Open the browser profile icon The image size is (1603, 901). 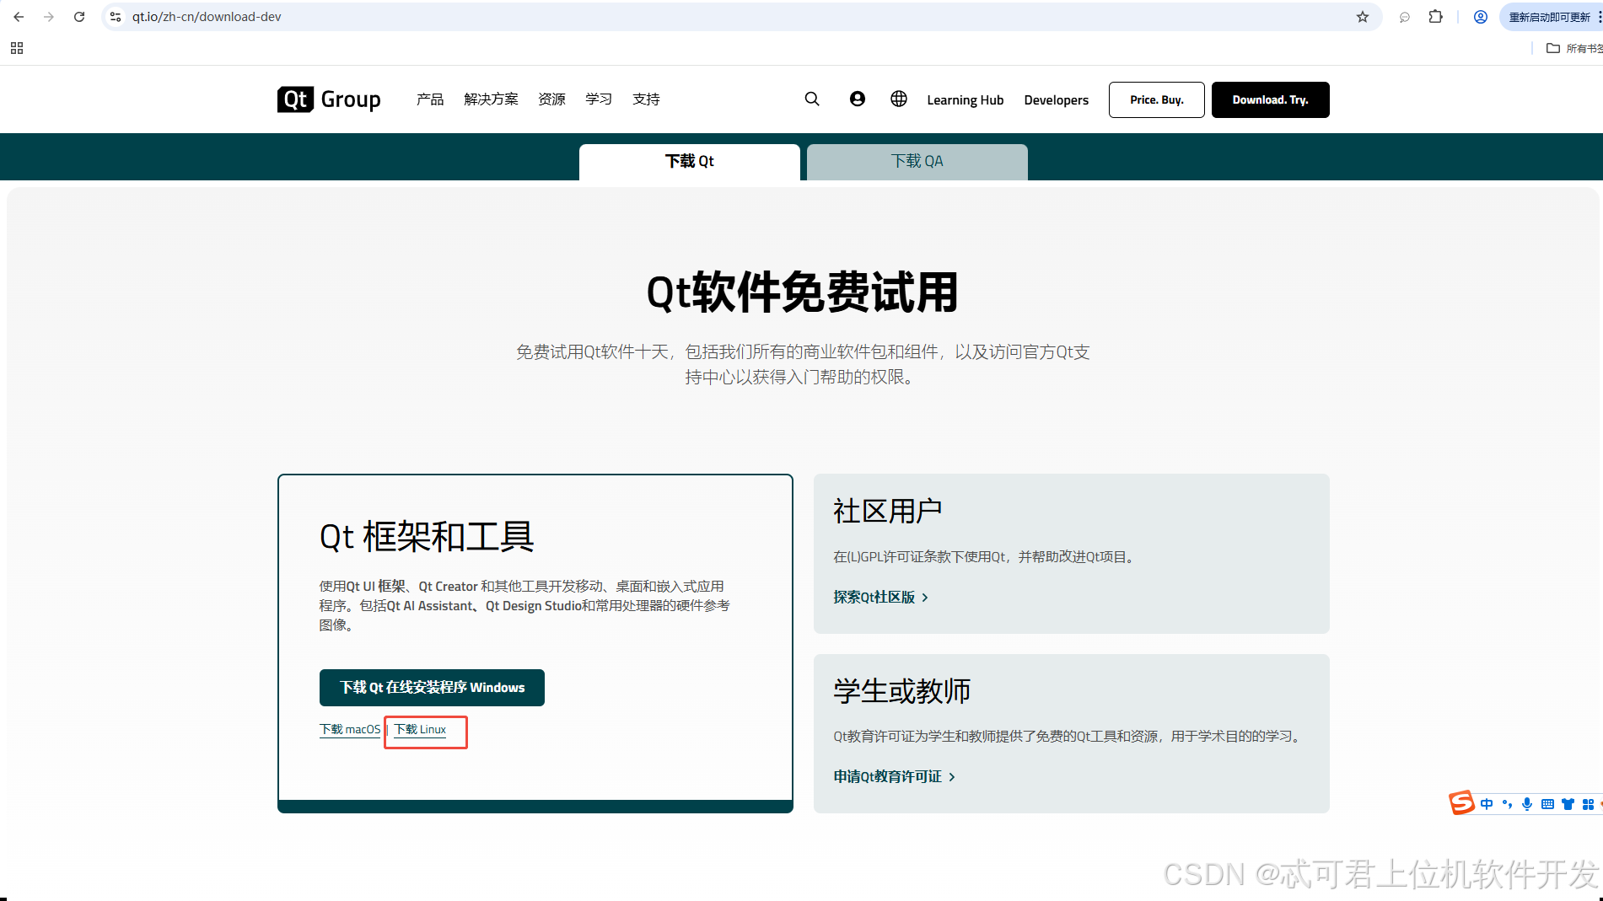pyautogui.click(x=1481, y=17)
